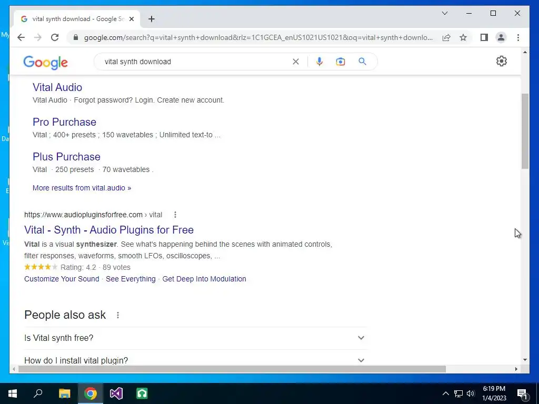The image size is (539, 404).
Task: Open File Explorer from taskbar
Action: tap(64, 393)
